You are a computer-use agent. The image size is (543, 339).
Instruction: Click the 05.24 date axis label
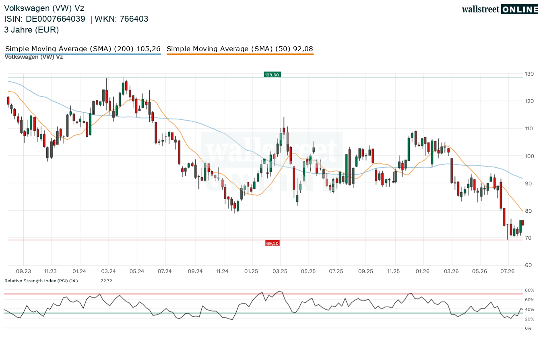click(137, 271)
